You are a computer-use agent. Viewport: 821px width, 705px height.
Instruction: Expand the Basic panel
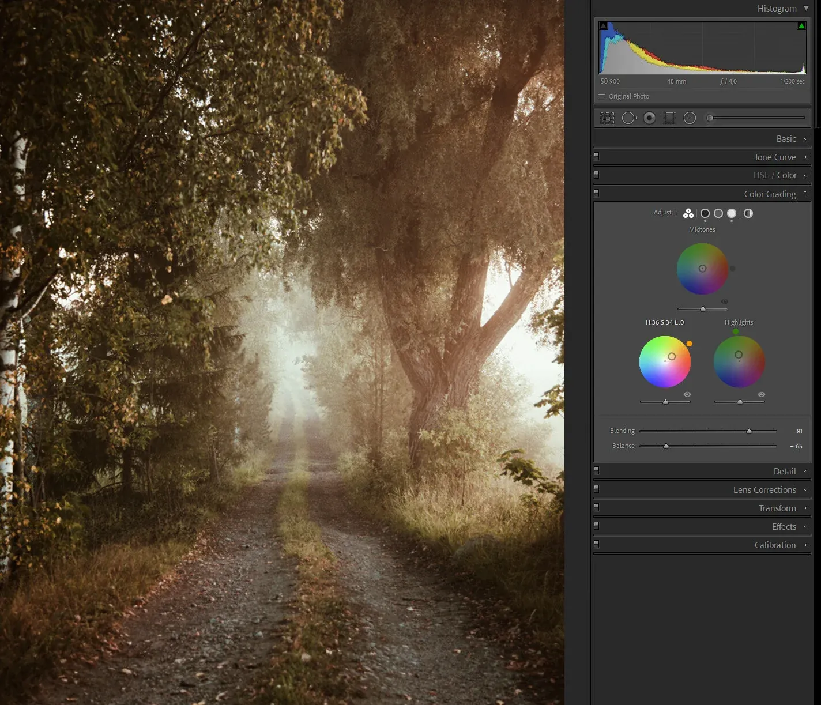[786, 139]
